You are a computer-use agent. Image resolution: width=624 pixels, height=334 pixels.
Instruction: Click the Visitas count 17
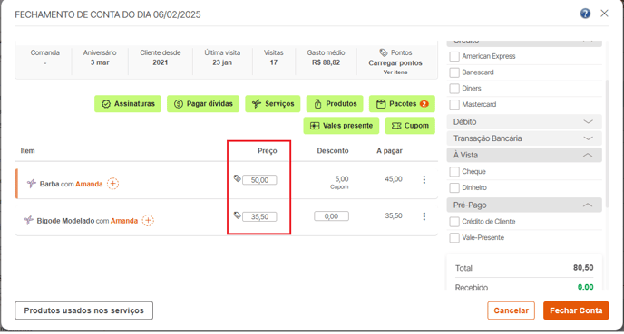273,62
